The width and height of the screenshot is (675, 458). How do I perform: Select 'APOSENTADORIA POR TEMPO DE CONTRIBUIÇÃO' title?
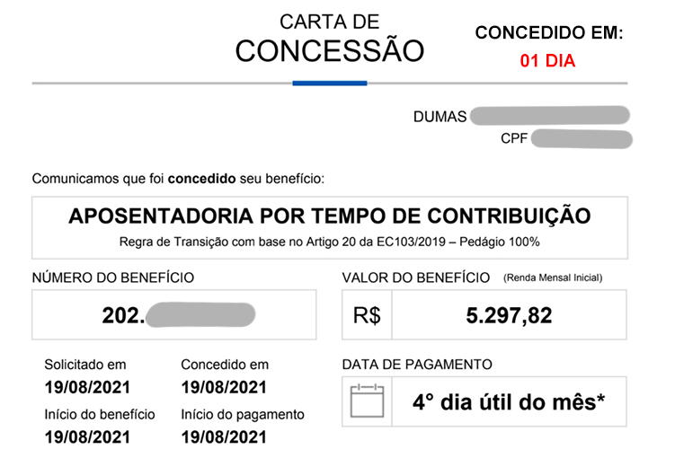(x=330, y=216)
